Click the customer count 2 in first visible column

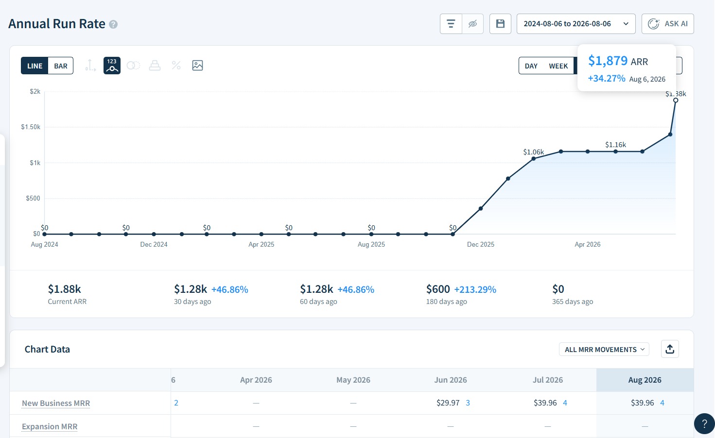click(176, 403)
